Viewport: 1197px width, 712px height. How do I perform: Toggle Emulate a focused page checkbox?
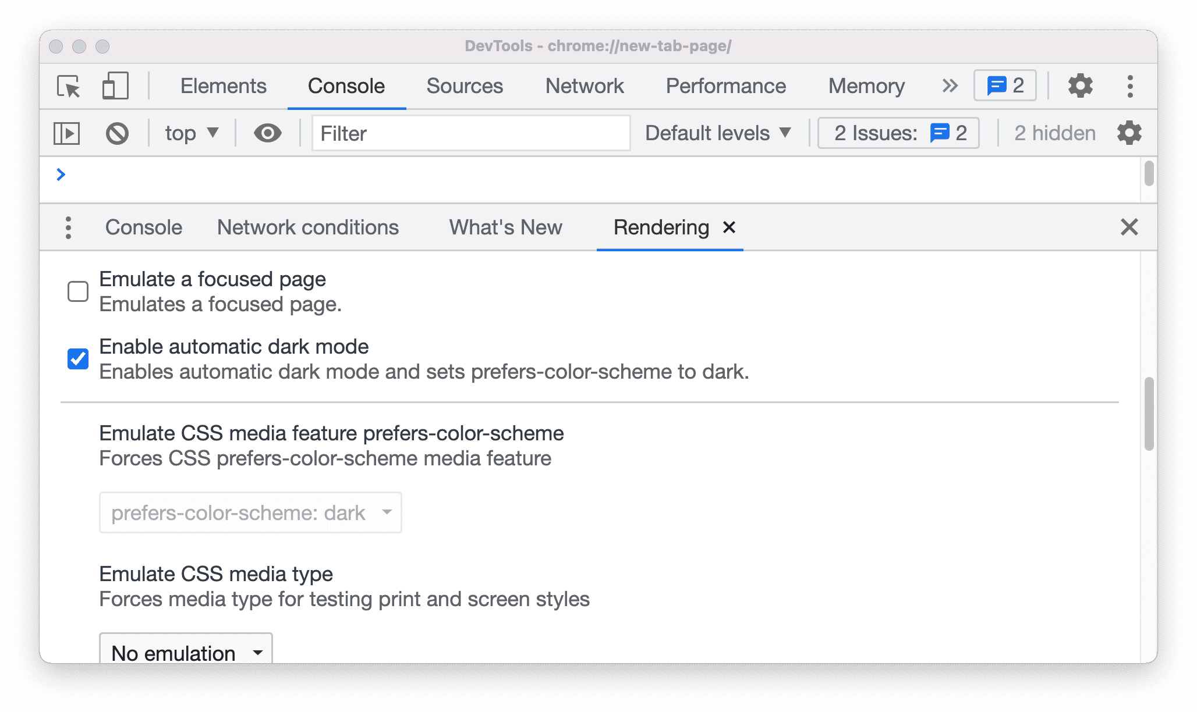click(77, 291)
